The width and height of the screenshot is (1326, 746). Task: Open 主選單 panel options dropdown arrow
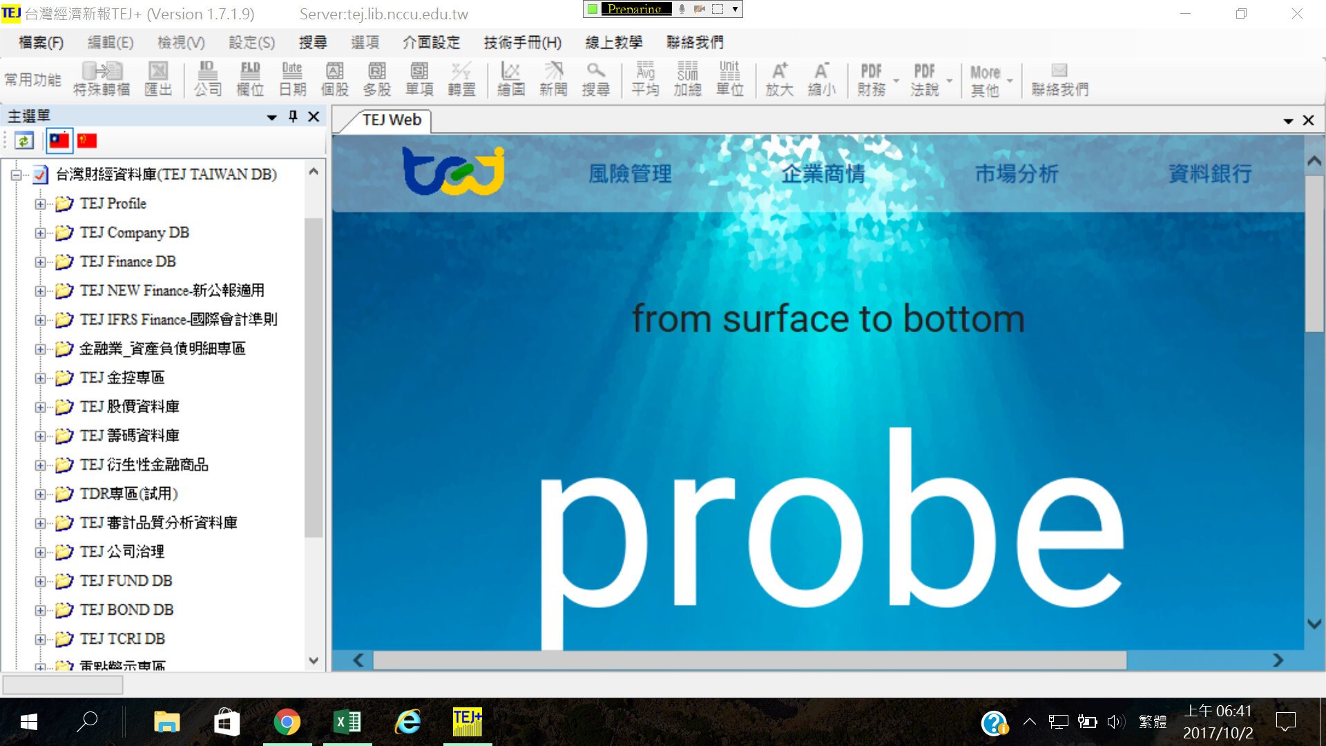click(x=272, y=117)
